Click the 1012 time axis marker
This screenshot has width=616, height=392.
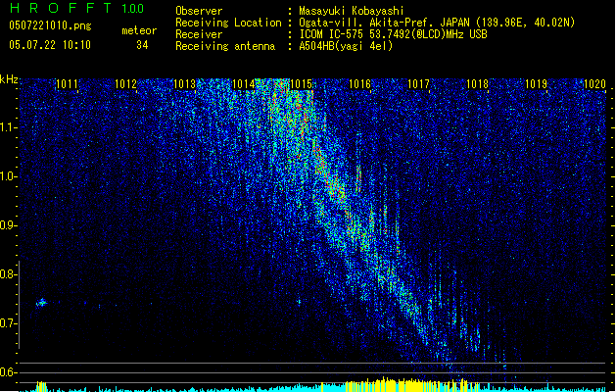click(x=125, y=84)
